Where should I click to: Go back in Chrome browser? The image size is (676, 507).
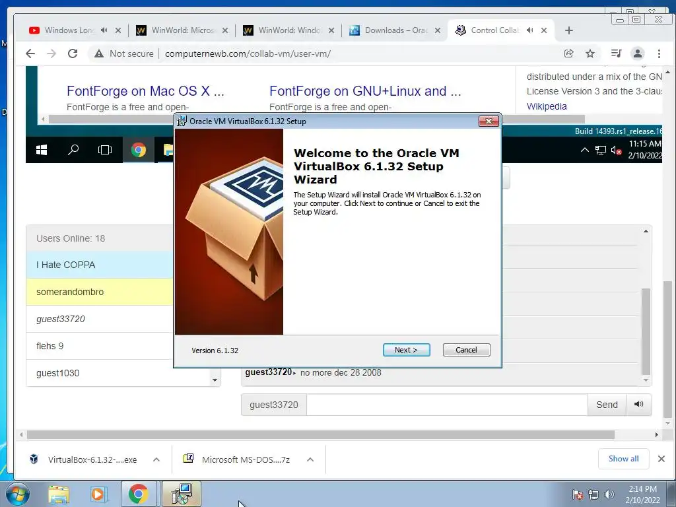[x=30, y=53]
